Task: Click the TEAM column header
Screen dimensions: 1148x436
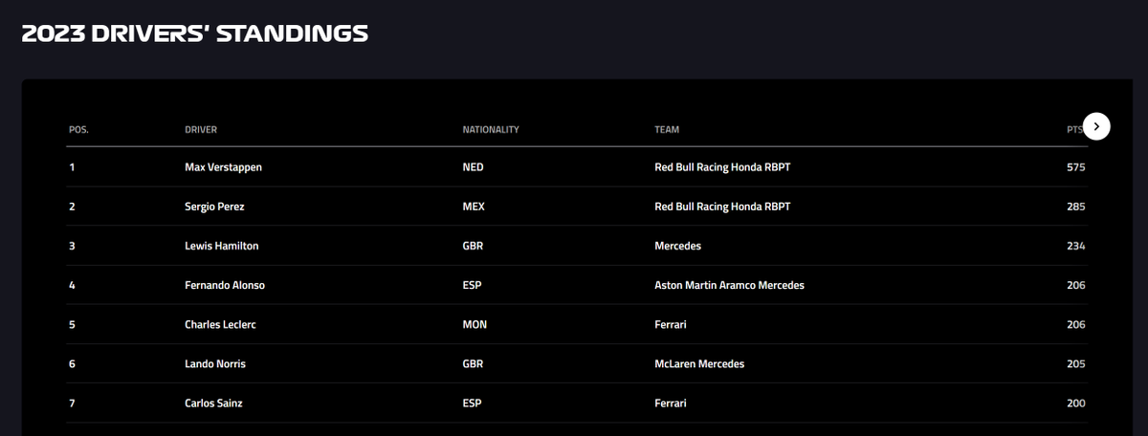Action: pos(667,130)
